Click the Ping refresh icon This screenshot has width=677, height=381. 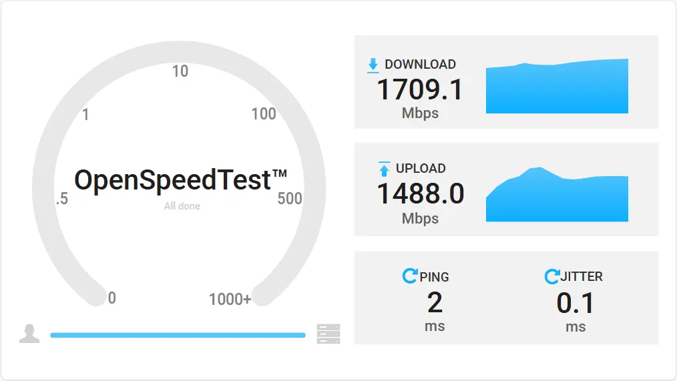pos(410,276)
